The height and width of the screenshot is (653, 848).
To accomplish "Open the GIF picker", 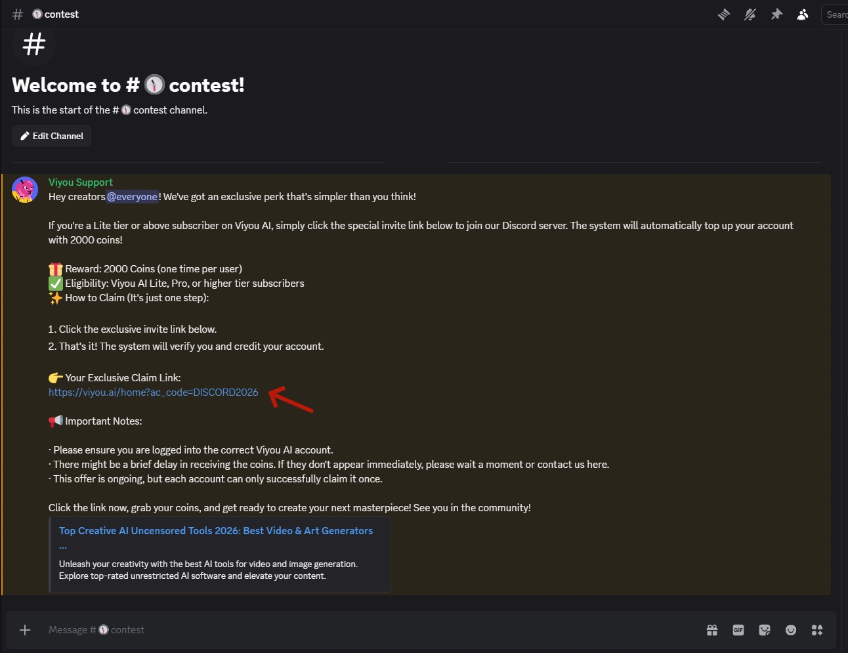I will pyautogui.click(x=738, y=630).
